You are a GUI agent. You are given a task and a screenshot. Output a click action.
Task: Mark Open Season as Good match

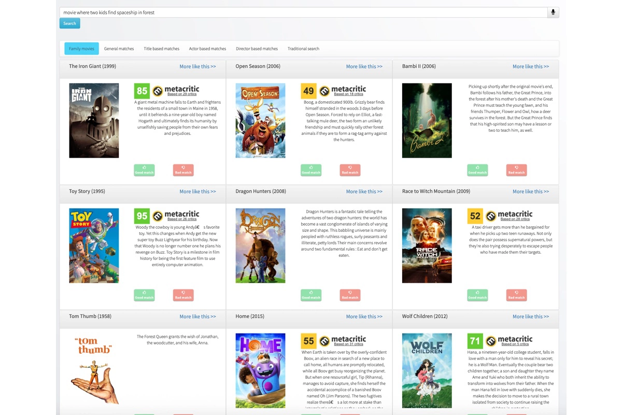(x=311, y=170)
